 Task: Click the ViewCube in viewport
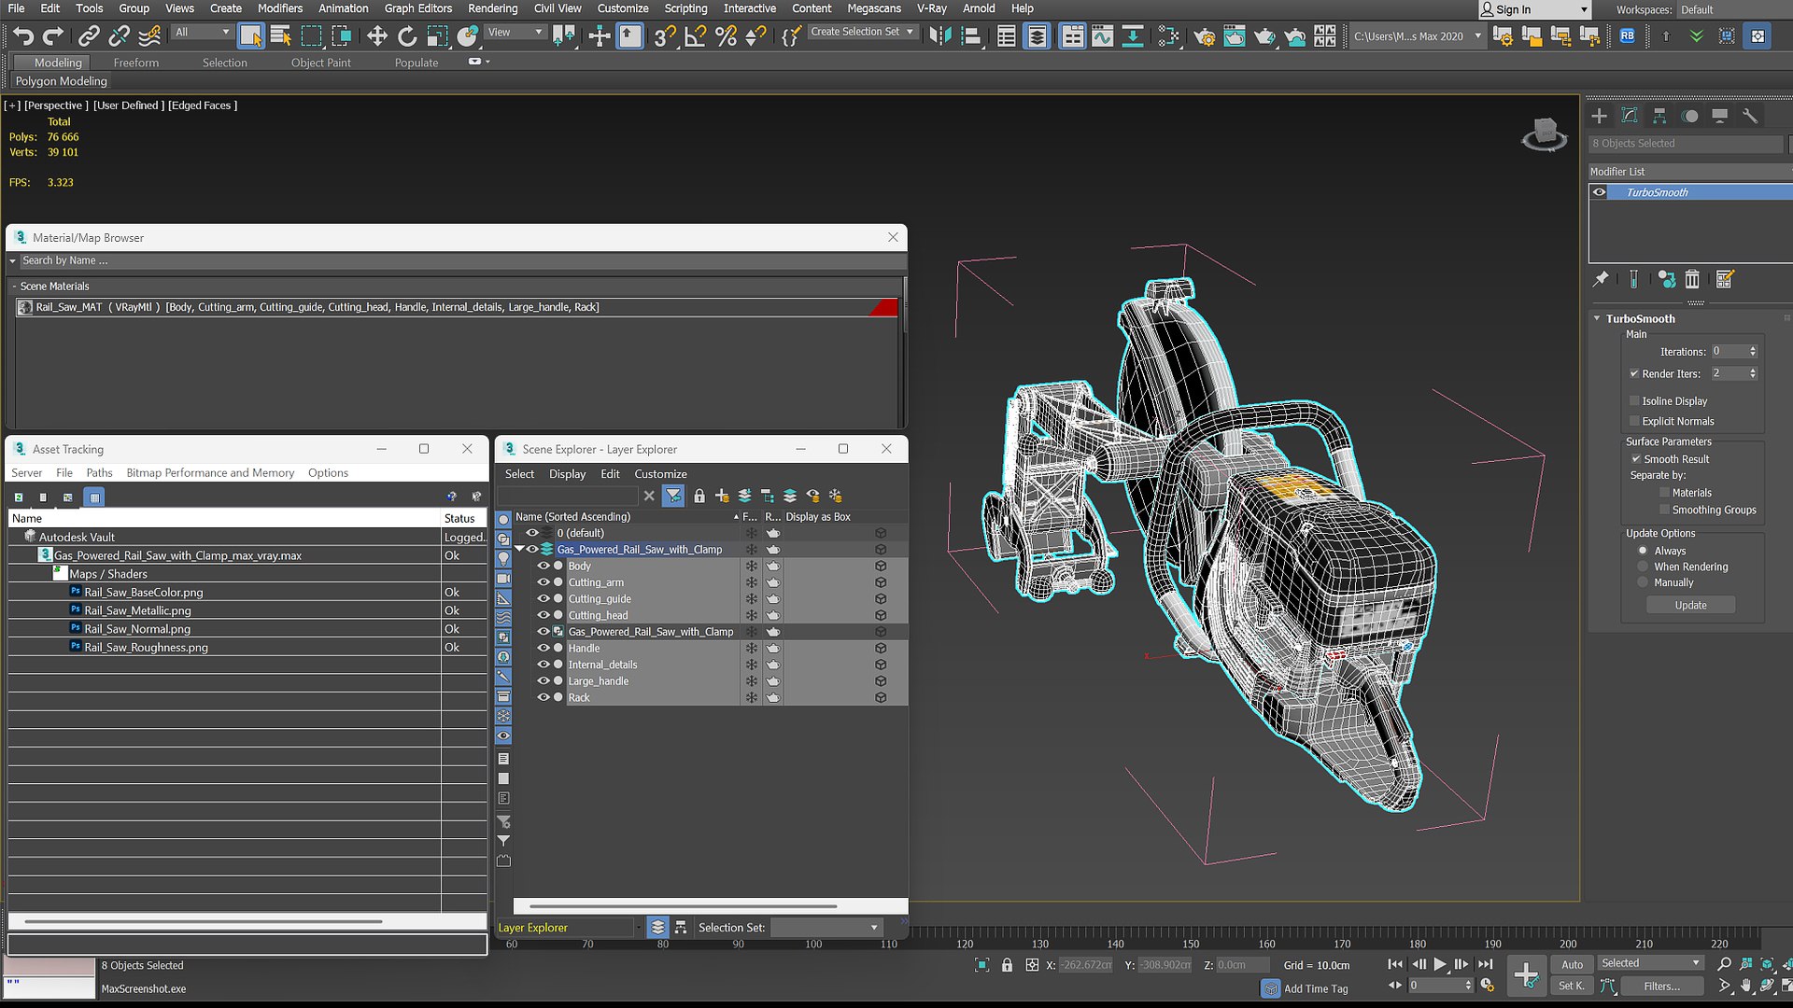[1545, 134]
